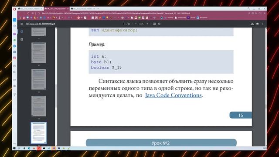
Task: Click the PDF zoom percentage field
Action: [141, 24]
